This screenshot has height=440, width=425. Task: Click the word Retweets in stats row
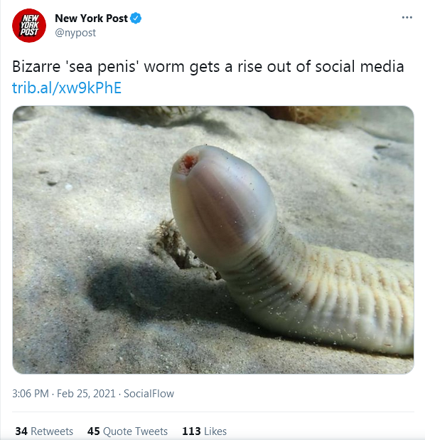52,431
